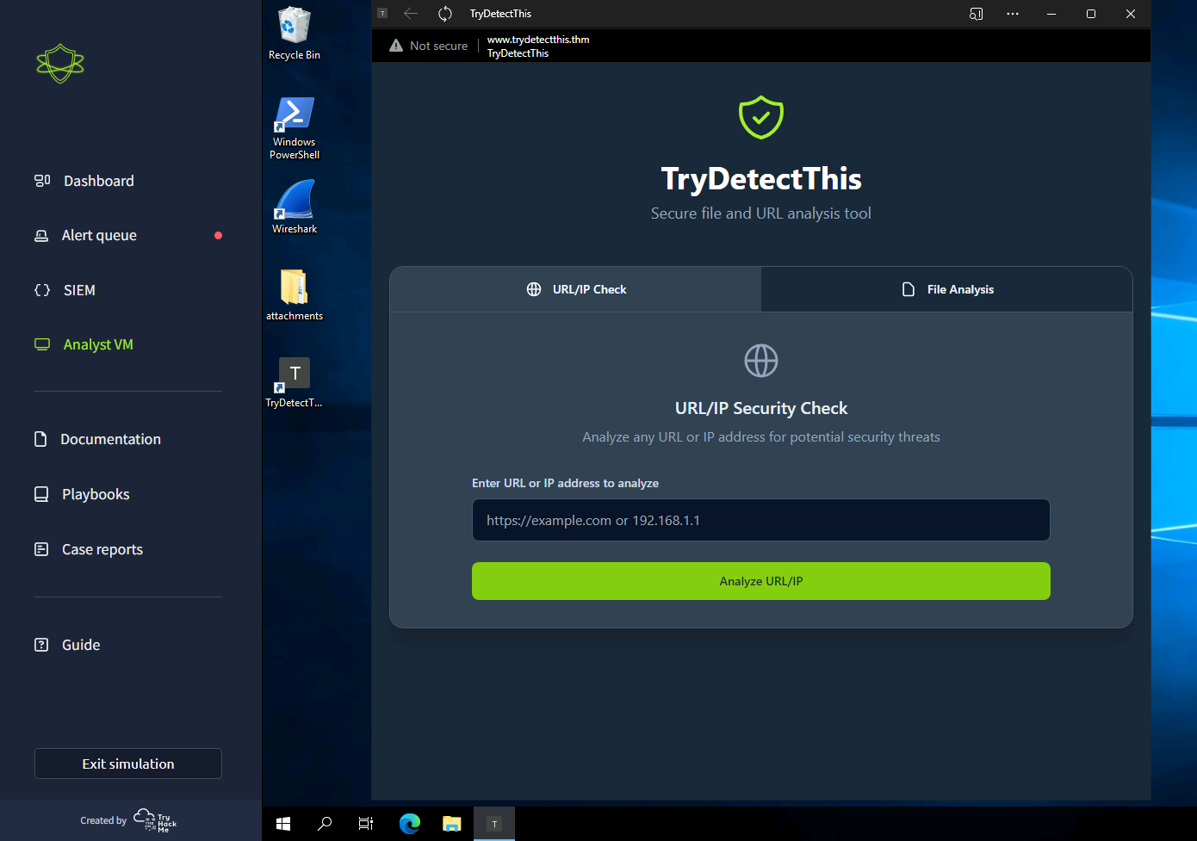Launch Microsoft Edge from the taskbar
The image size is (1197, 841).
(410, 824)
